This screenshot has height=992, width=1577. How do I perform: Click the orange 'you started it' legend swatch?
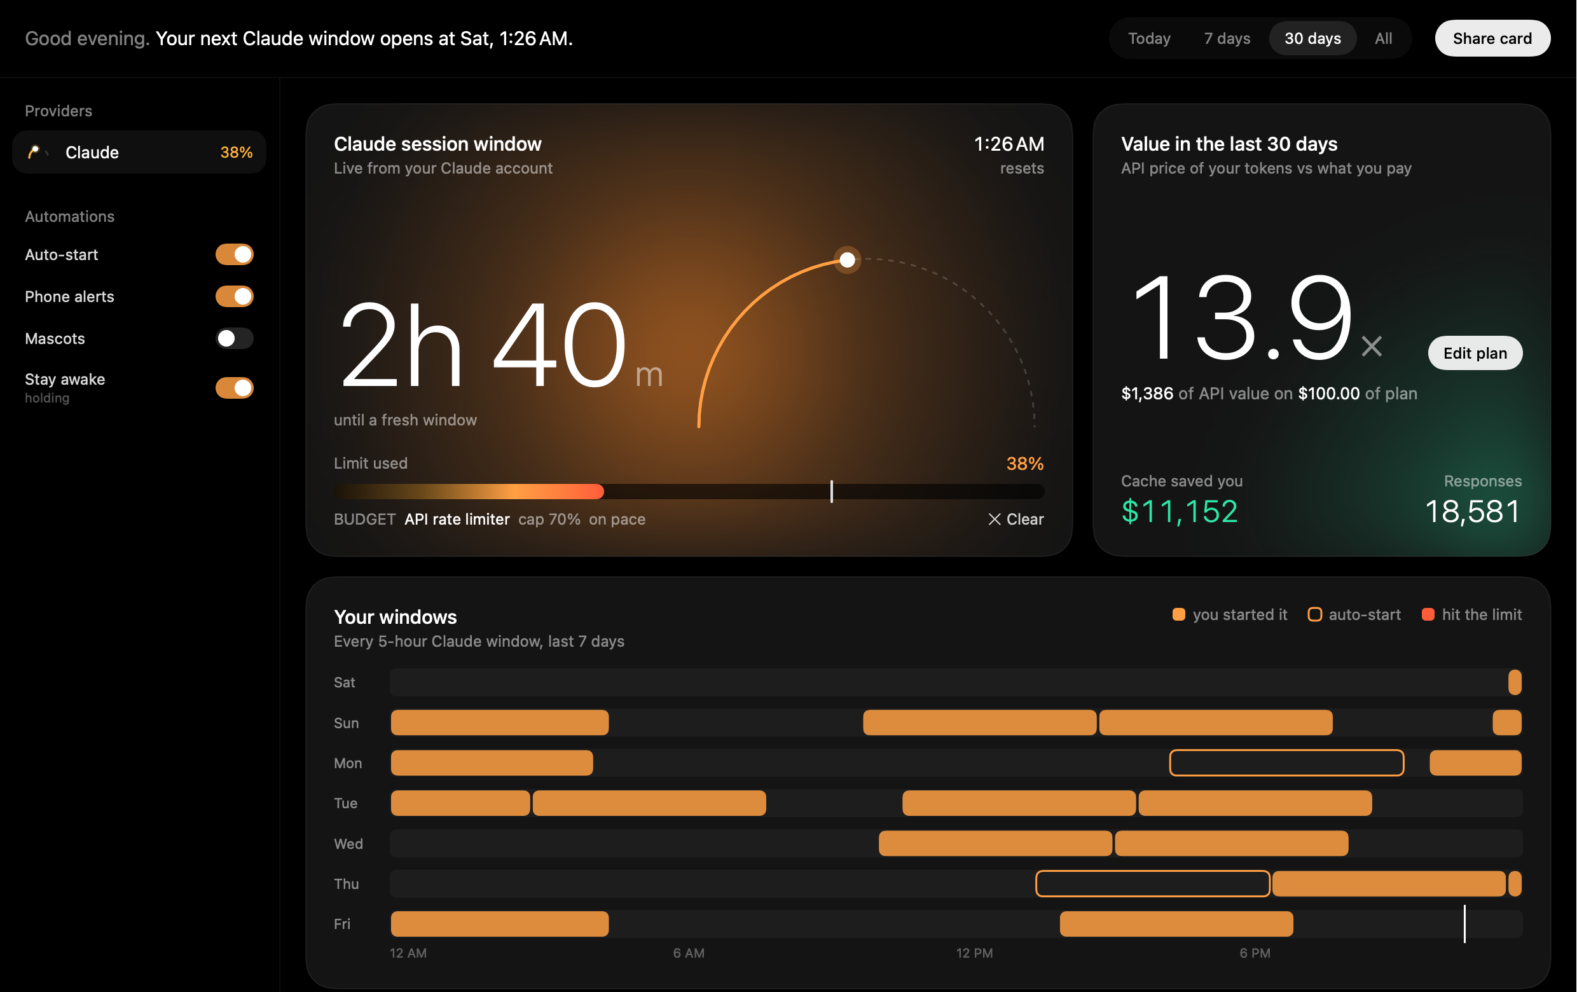pyautogui.click(x=1179, y=614)
